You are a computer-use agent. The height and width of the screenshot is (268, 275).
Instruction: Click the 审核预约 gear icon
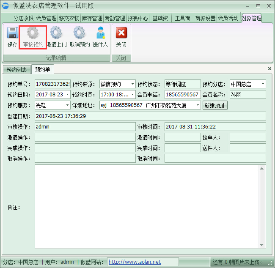coord(33,33)
